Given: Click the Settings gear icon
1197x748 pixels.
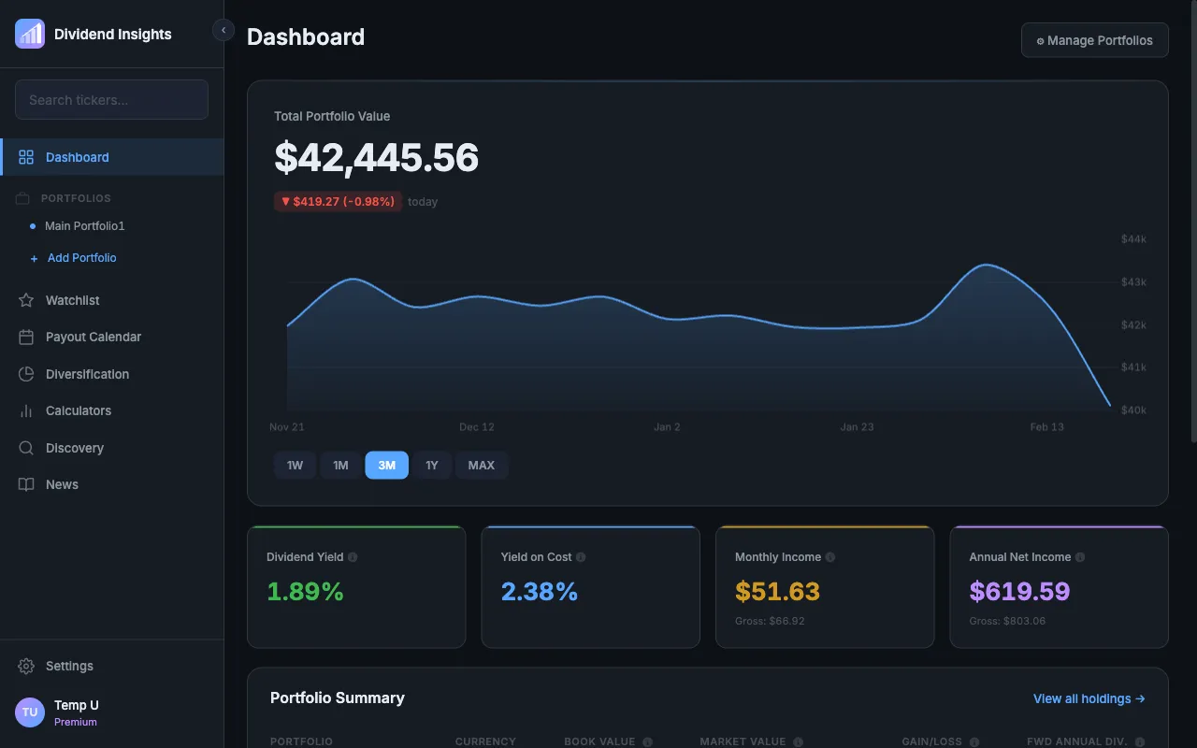Looking at the screenshot, I should click(x=26, y=666).
